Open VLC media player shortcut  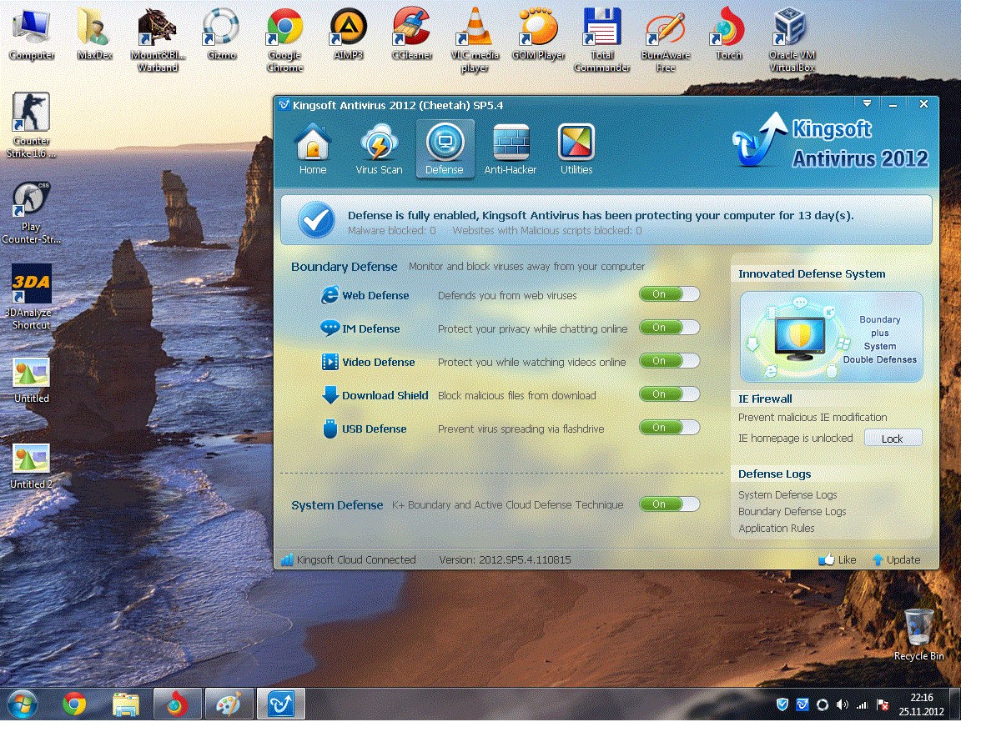click(x=475, y=40)
